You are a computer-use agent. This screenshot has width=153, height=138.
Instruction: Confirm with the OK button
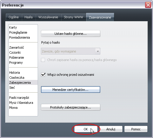[86, 129]
